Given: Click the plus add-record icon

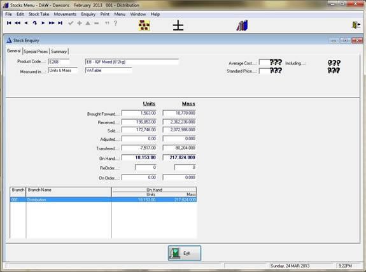Looking at the screenshot, I should 80,23.
